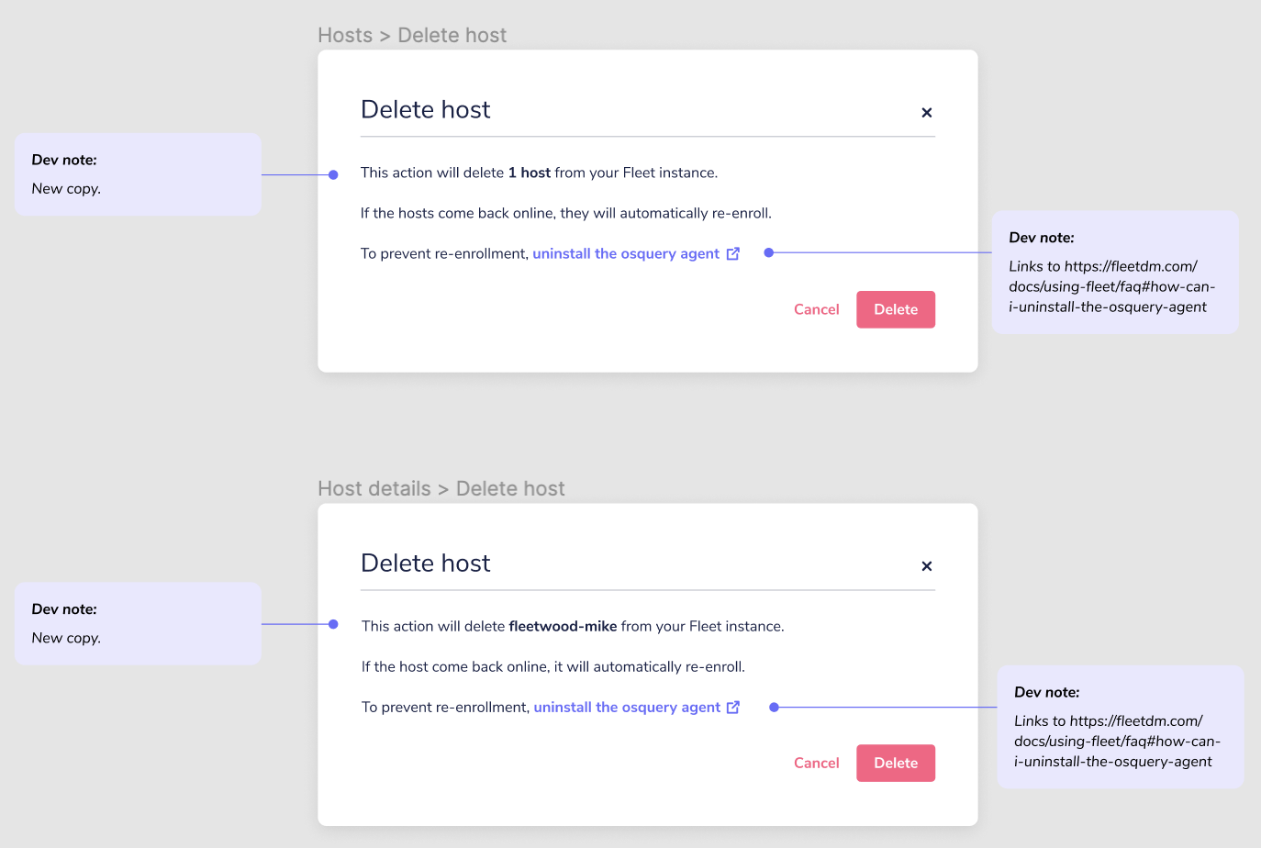
Task: Click the annotation dot pointing to the bottom osquery link
Action: (x=774, y=707)
